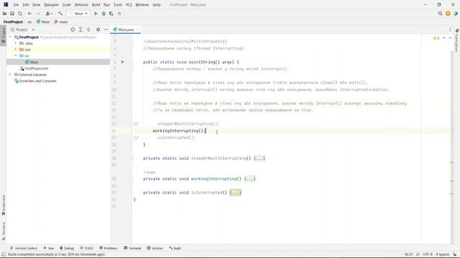The image size is (460, 258).
Task: Open Run tool window at bottom
Action: pyautogui.click(x=49, y=248)
